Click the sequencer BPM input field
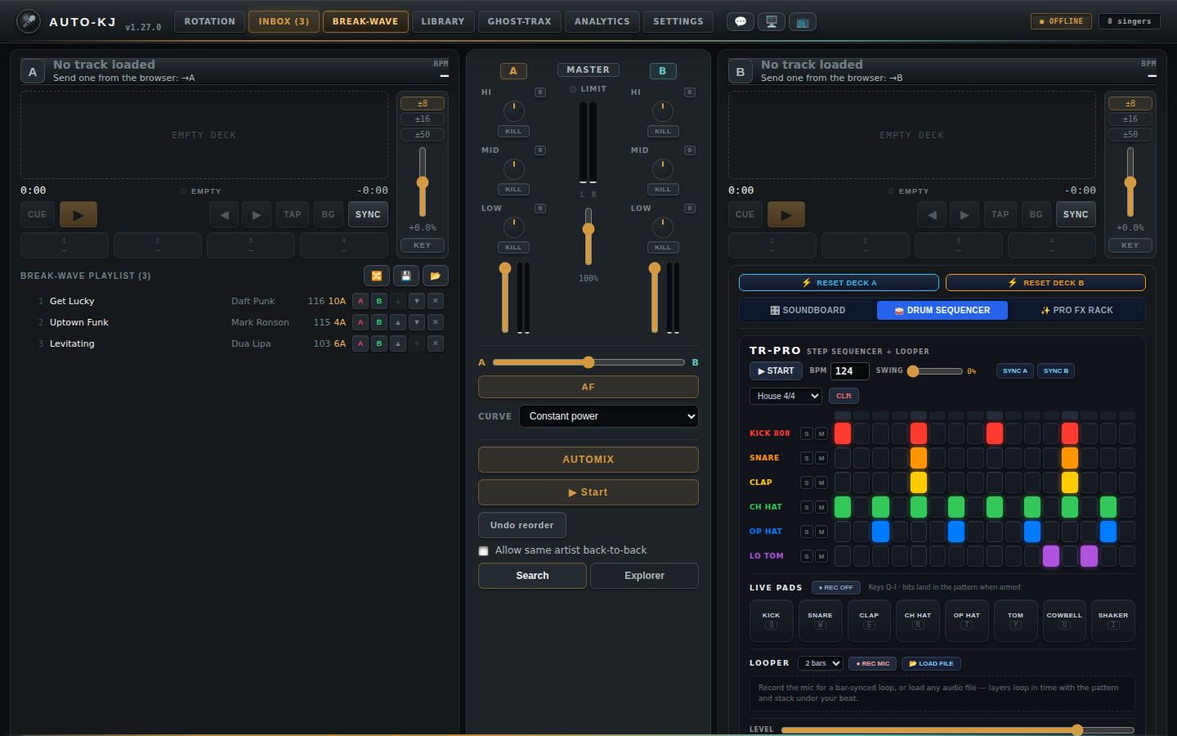 (850, 370)
